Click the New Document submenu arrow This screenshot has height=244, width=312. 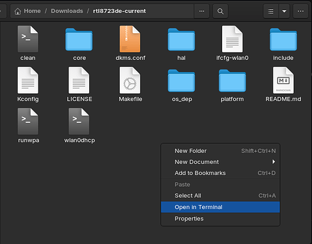pos(274,162)
